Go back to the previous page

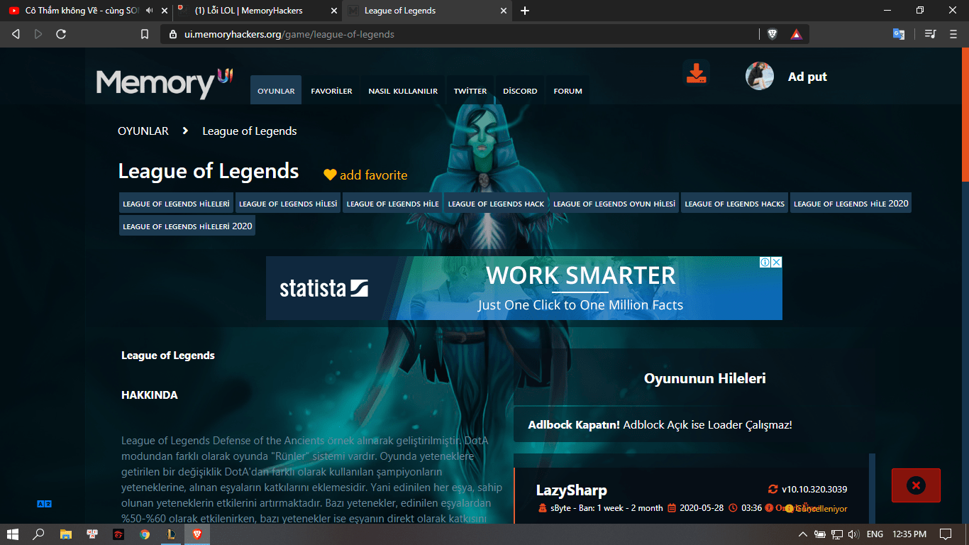16,34
